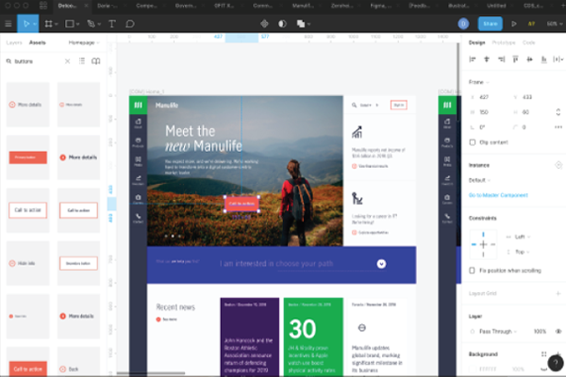Open Pass Through blend mode dropdown
This screenshot has height=377, width=566.
(x=498, y=331)
